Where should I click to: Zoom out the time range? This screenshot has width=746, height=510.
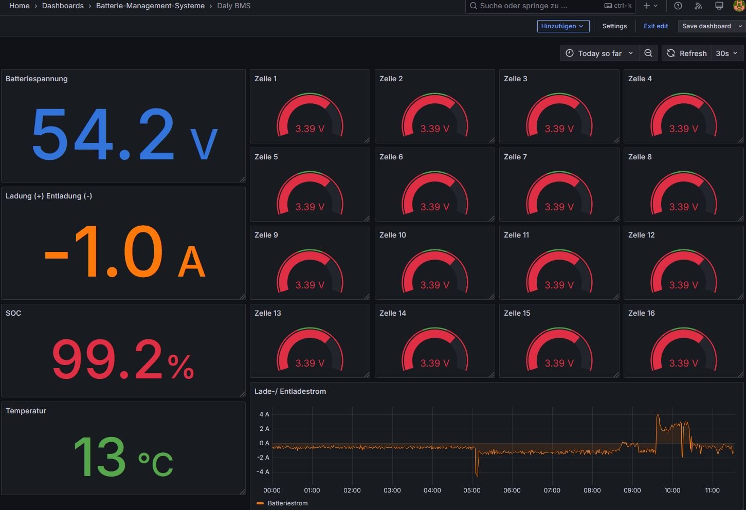click(648, 53)
